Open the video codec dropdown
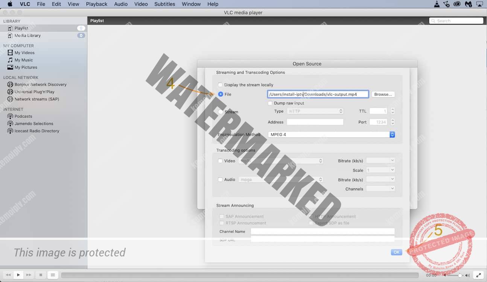 pyautogui.click(x=281, y=161)
